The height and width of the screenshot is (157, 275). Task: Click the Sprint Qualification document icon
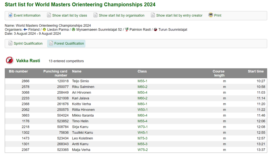click(10, 43)
